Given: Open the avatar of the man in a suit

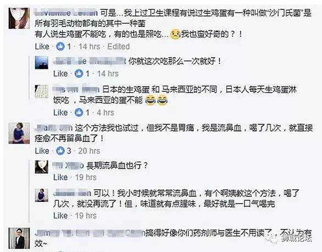Looking at the screenshot, I should [x=19, y=238].
